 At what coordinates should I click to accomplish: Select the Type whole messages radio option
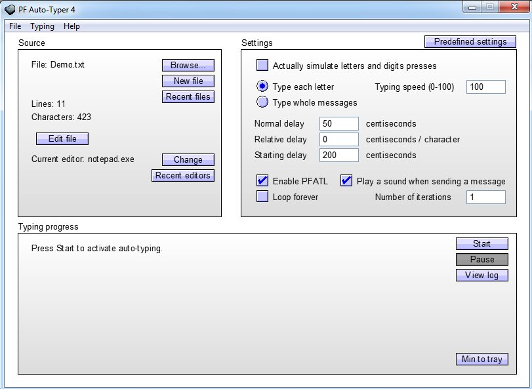[262, 102]
